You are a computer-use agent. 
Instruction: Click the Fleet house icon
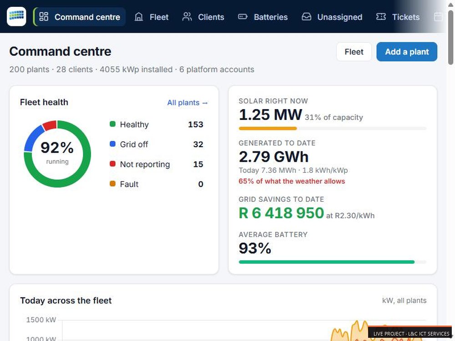(139, 17)
